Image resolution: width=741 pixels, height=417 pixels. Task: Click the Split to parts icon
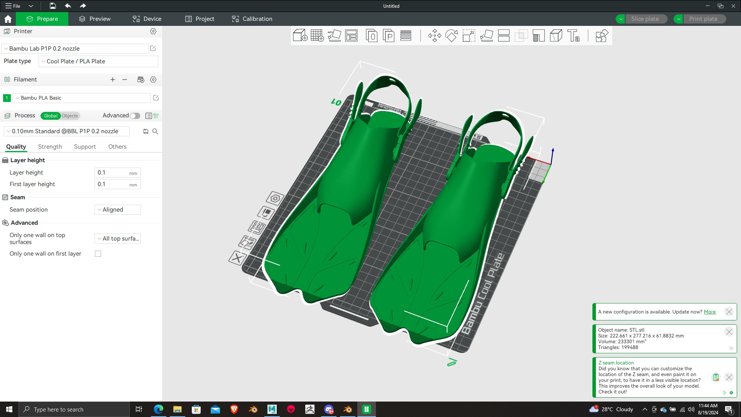[x=389, y=36]
